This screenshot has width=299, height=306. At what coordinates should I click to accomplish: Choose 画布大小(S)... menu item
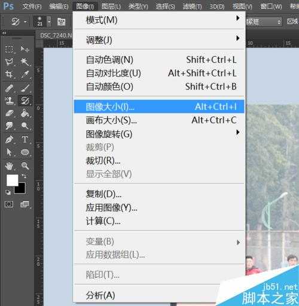click(x=159, y=120)
